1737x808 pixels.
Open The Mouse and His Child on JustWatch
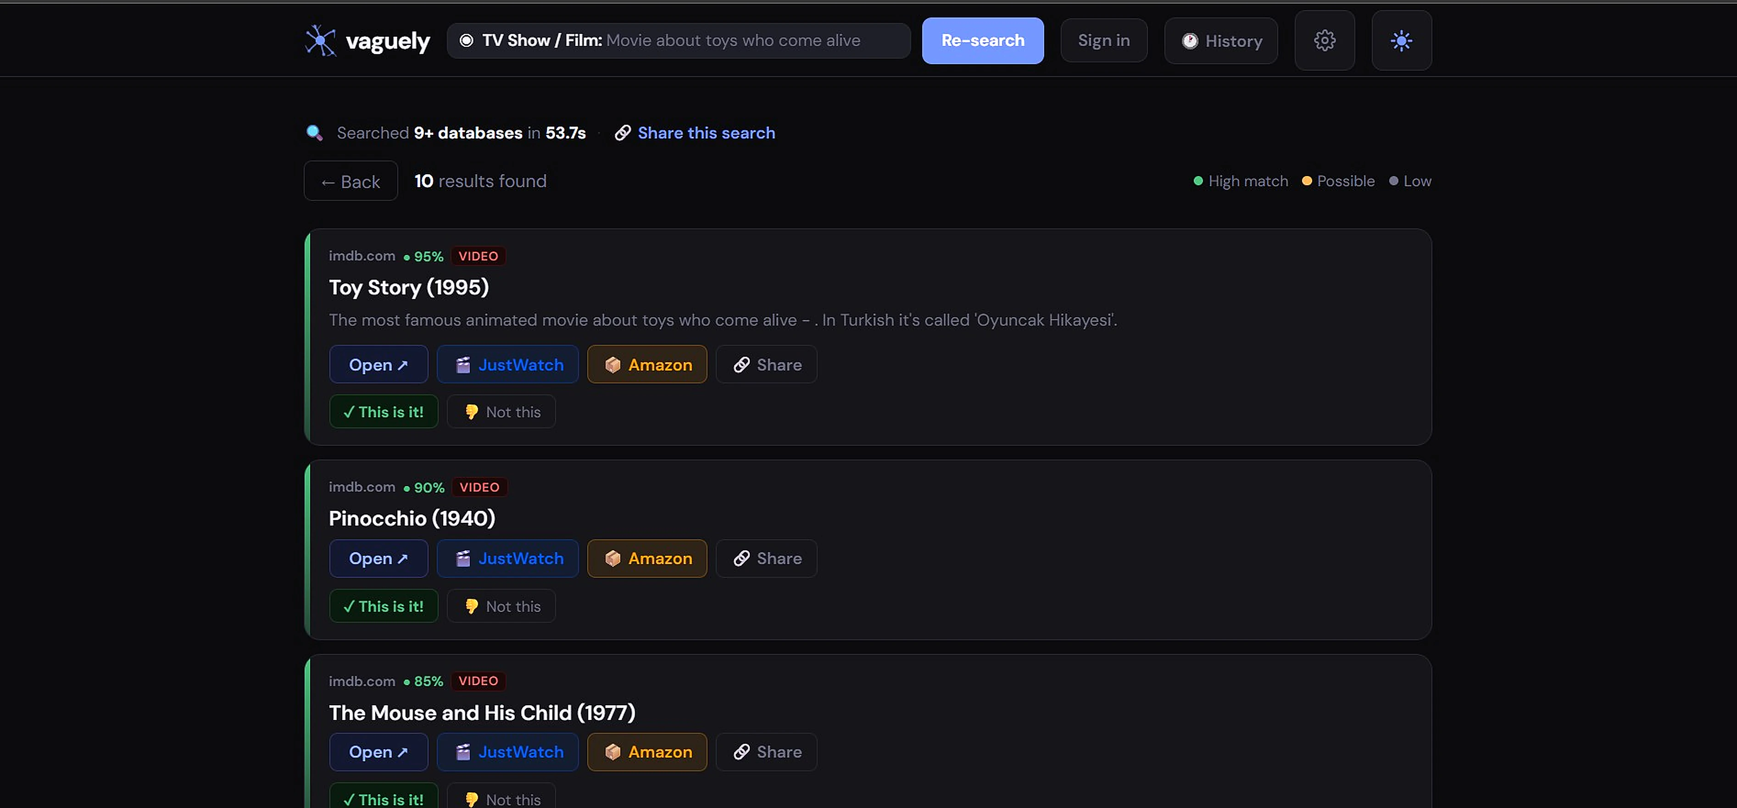[508, 752]
